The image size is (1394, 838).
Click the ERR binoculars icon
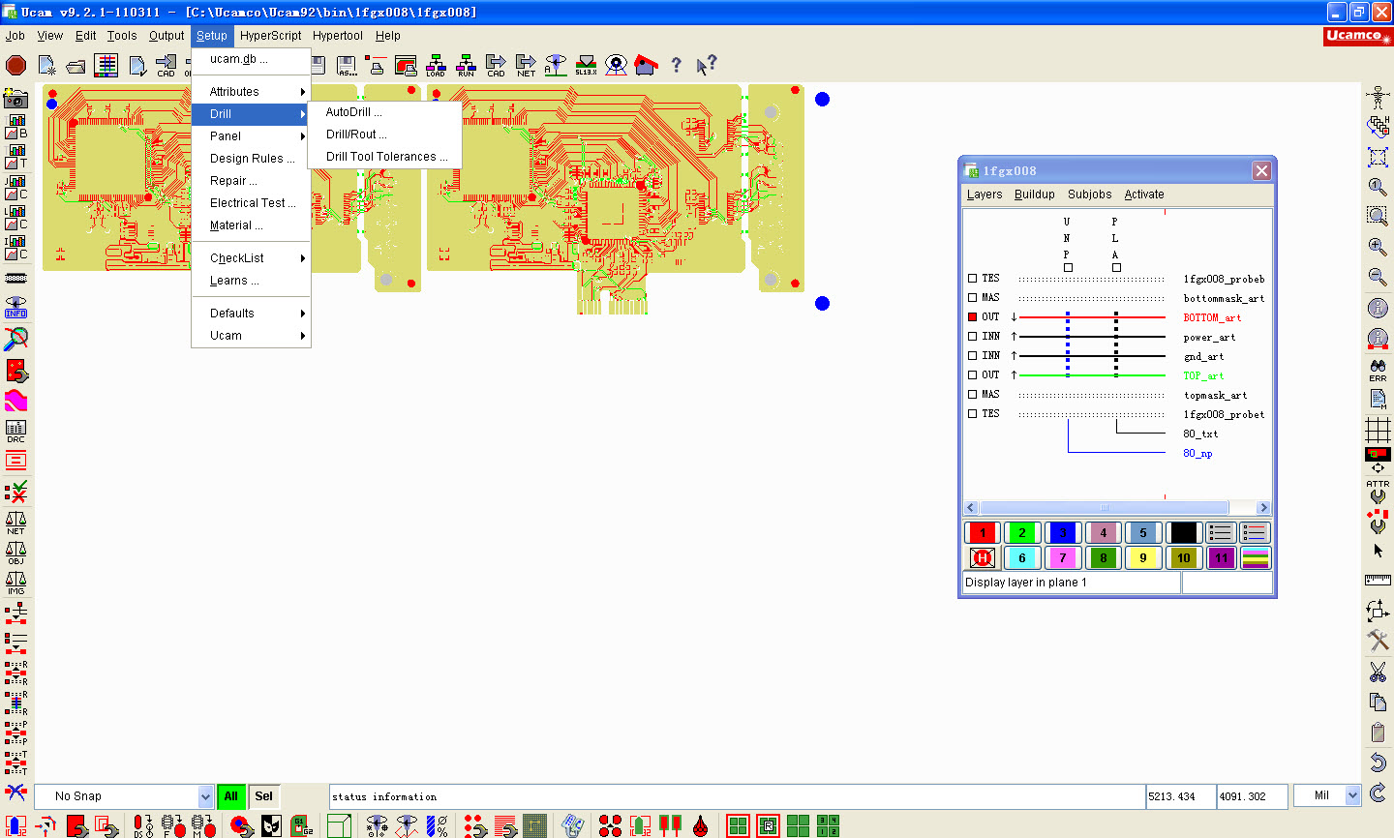[1378, 370]
